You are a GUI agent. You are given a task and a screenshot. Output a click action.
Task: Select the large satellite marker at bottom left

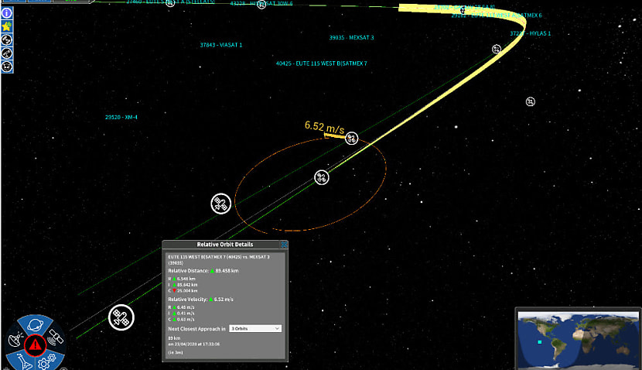click(121, 317)
